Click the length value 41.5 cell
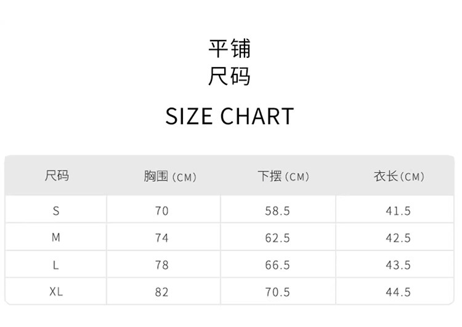 point(398,211)
